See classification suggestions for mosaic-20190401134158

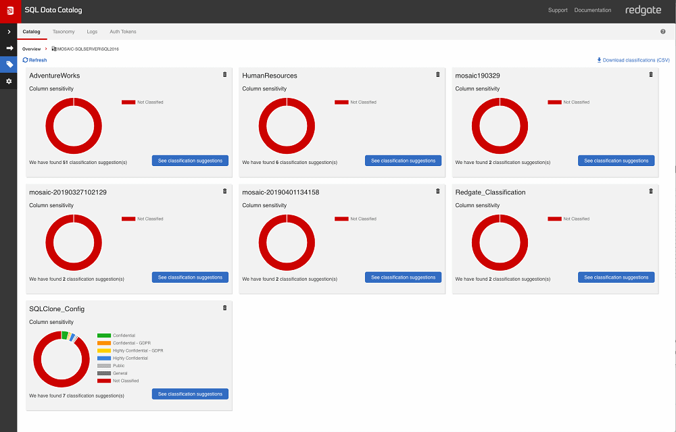403,277
